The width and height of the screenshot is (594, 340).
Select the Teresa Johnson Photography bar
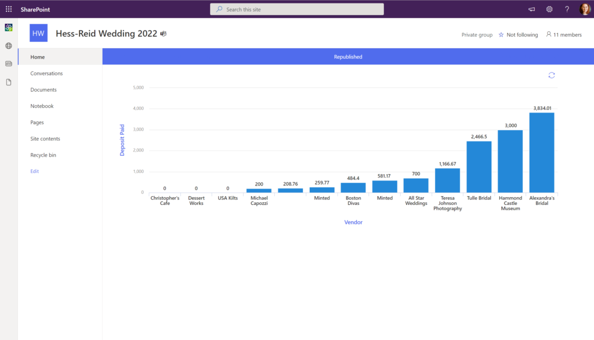coord(447,180)
